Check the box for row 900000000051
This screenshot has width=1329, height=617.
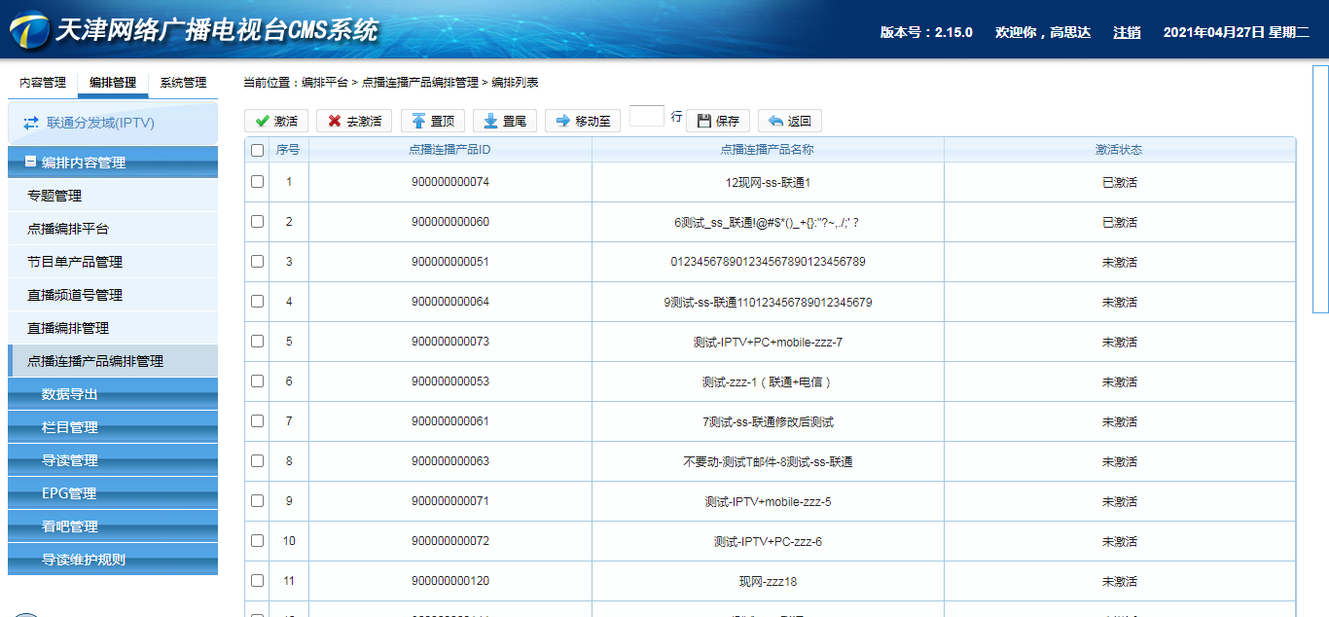[257, 261]
